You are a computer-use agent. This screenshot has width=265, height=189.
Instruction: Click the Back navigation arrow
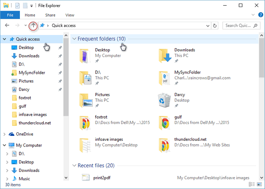pos(7,25)
